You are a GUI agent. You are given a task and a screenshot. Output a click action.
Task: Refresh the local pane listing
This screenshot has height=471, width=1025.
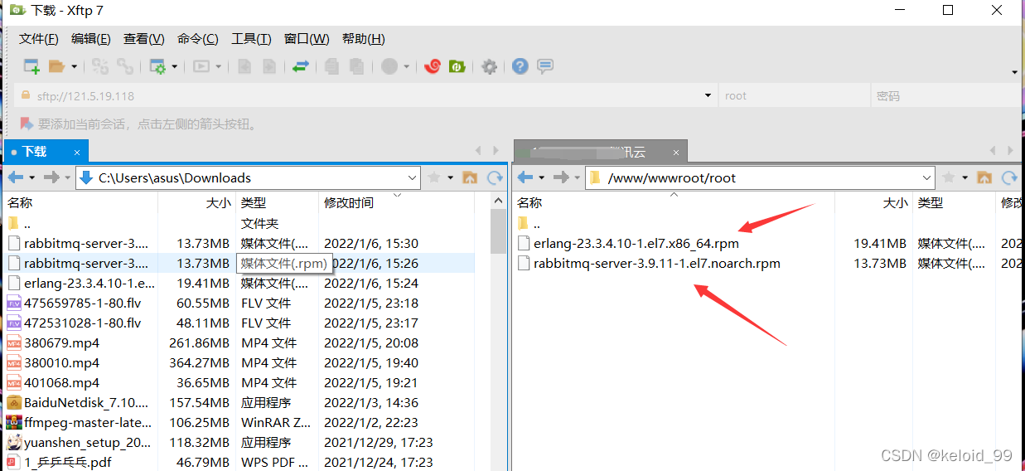(x=495, y=177)
